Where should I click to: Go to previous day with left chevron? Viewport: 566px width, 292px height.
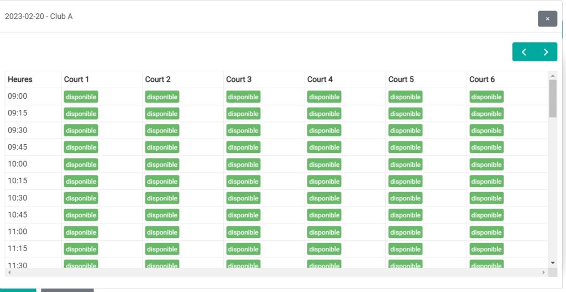tap(524, 52)
